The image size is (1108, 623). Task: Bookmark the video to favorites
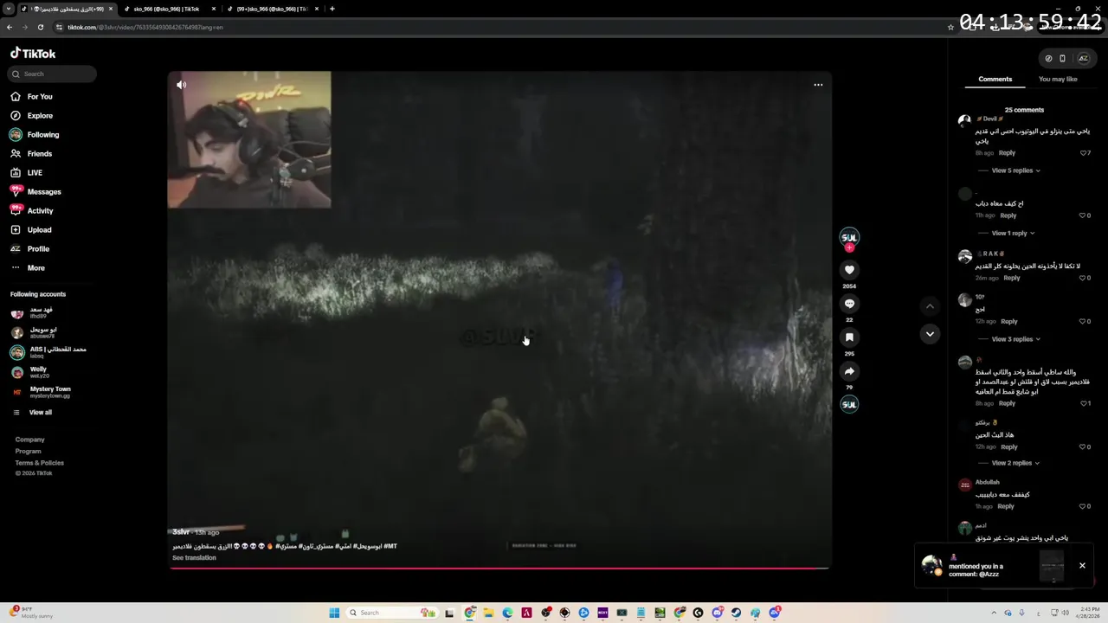click(x=849, y=337)
